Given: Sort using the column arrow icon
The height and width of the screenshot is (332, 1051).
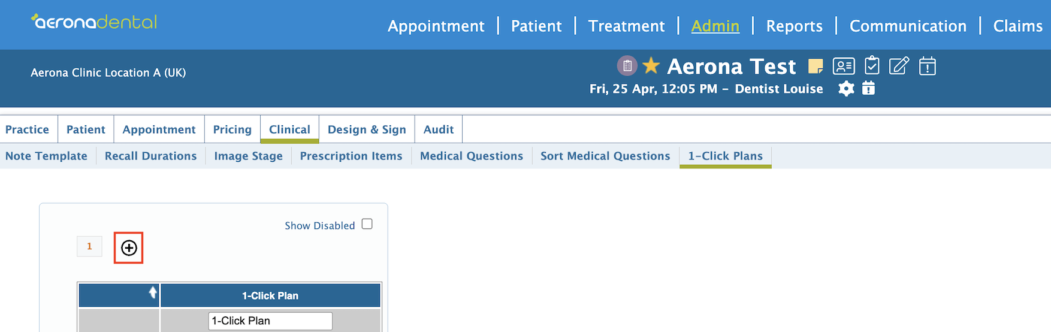Looking at the screenshot, I should tap(153, 292).
